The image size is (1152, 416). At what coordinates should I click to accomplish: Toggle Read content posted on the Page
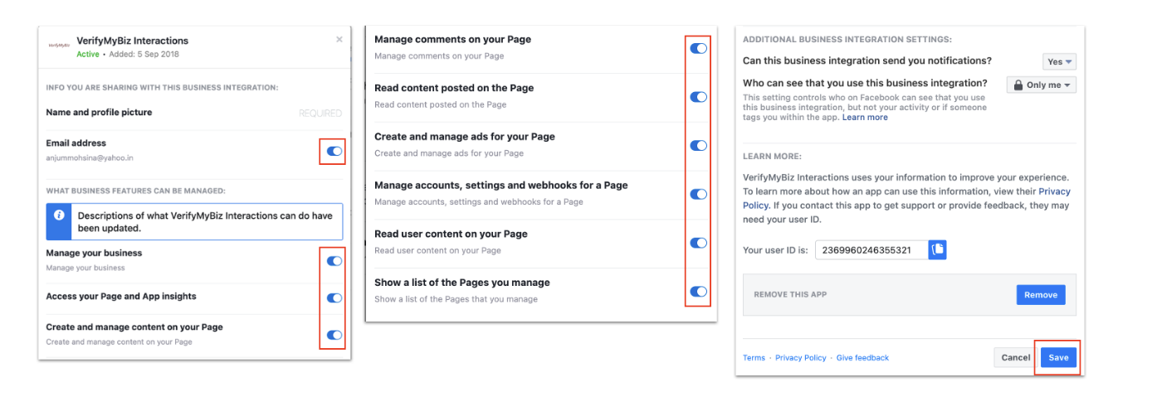point(699,97)
